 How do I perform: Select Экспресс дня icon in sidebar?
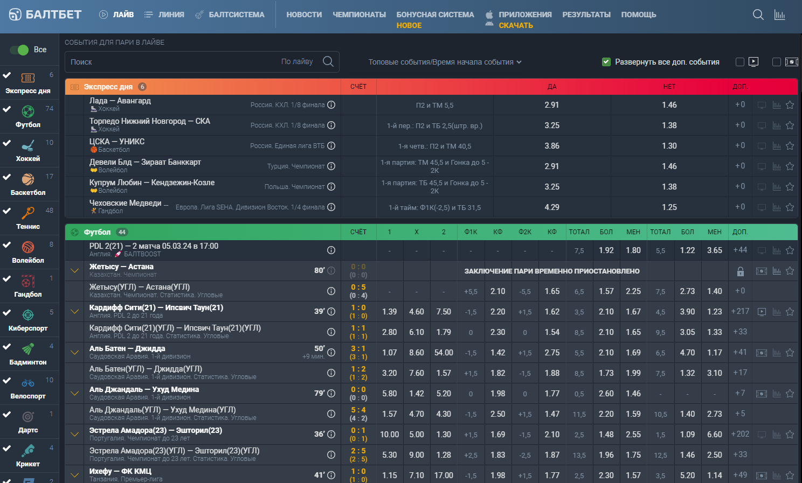28,78
